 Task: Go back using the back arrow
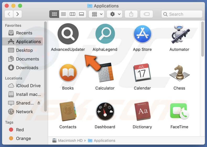[9, 14]
